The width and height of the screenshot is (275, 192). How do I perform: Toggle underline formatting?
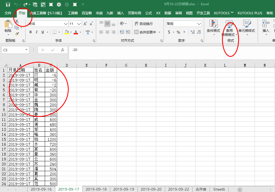point(43,32)
